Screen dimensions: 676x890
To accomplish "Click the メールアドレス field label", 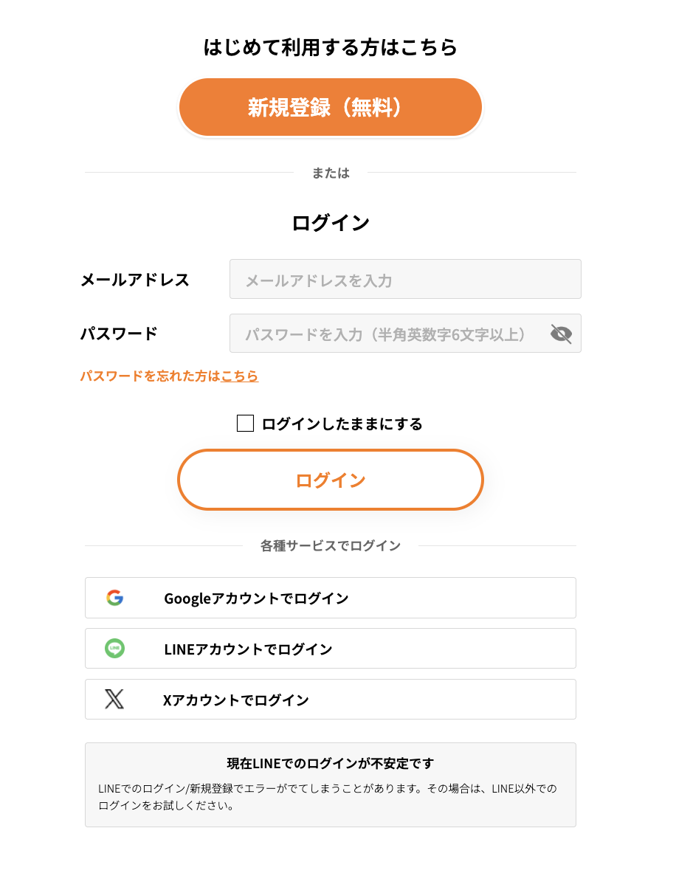I will click(135, 280).
